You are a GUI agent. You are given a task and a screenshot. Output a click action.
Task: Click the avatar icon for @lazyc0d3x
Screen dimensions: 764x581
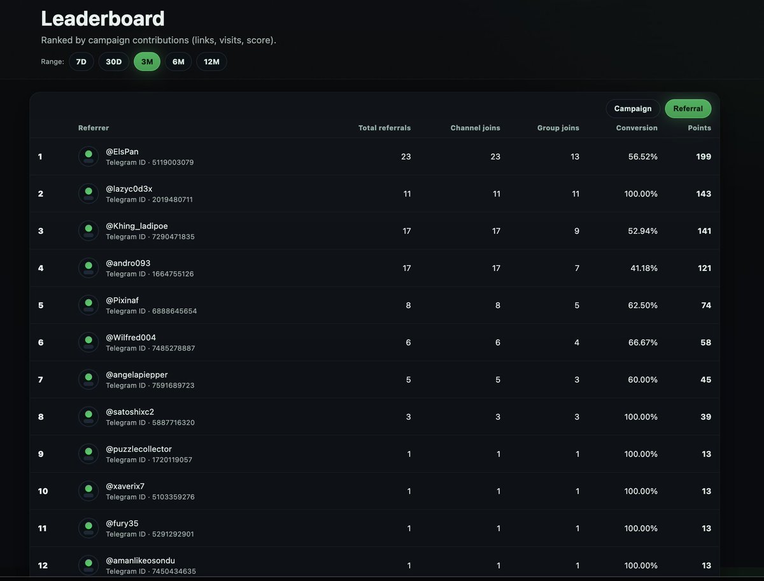coord(88,193)
